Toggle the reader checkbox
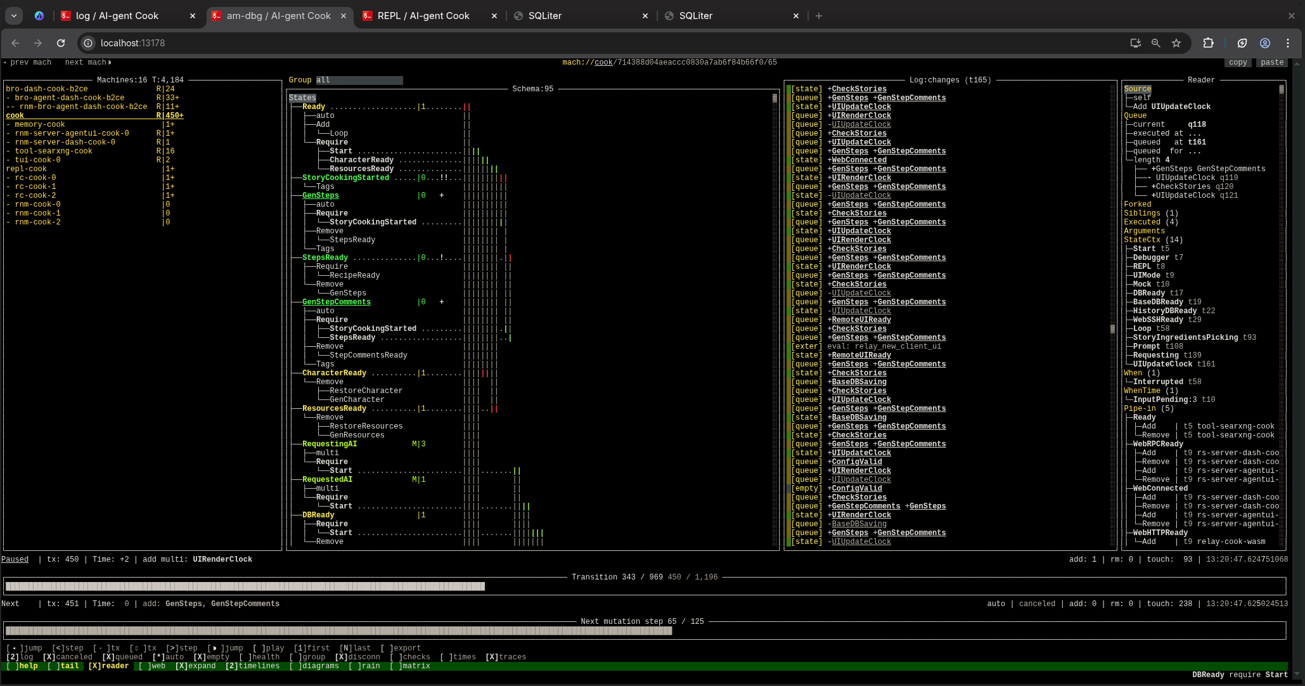 coord(108,666)
